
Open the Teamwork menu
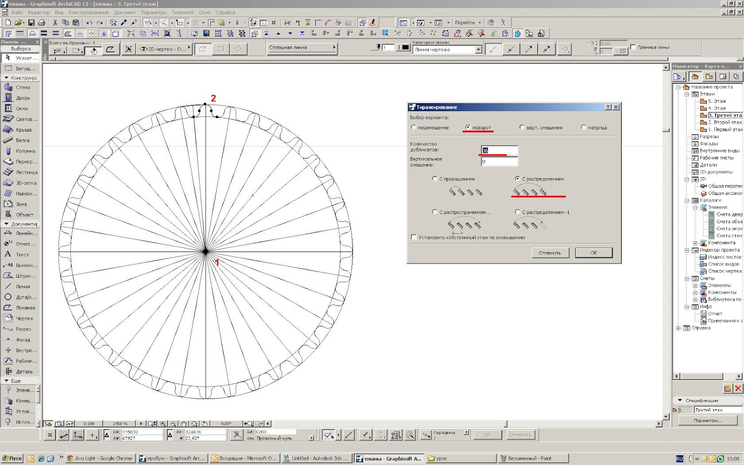pos(183,13)
